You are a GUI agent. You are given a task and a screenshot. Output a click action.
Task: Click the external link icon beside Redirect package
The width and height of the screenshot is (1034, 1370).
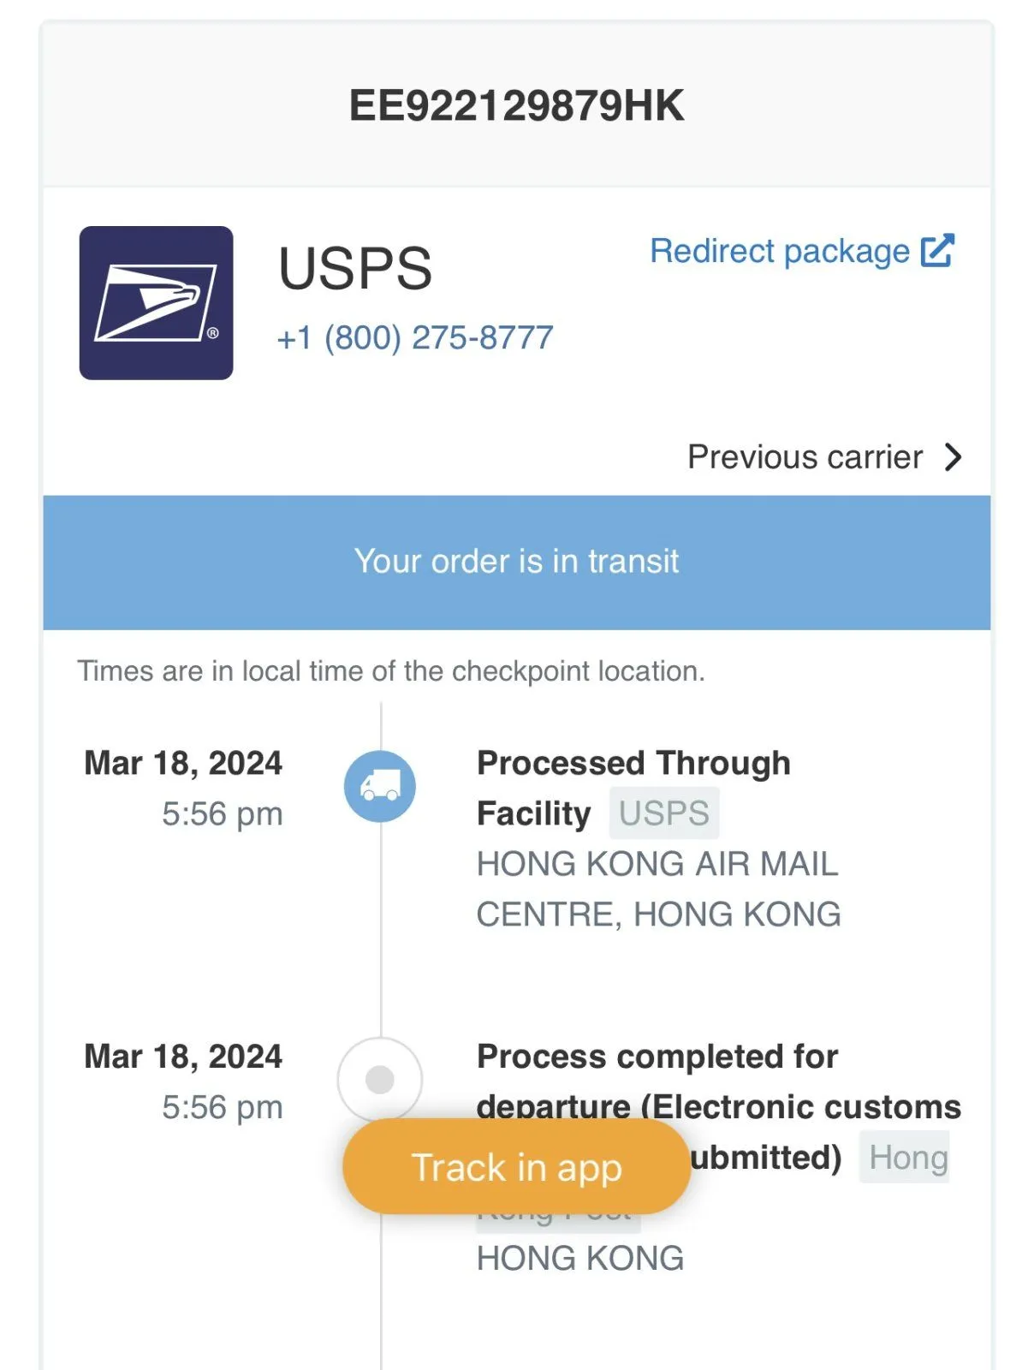tap(937, 251)
